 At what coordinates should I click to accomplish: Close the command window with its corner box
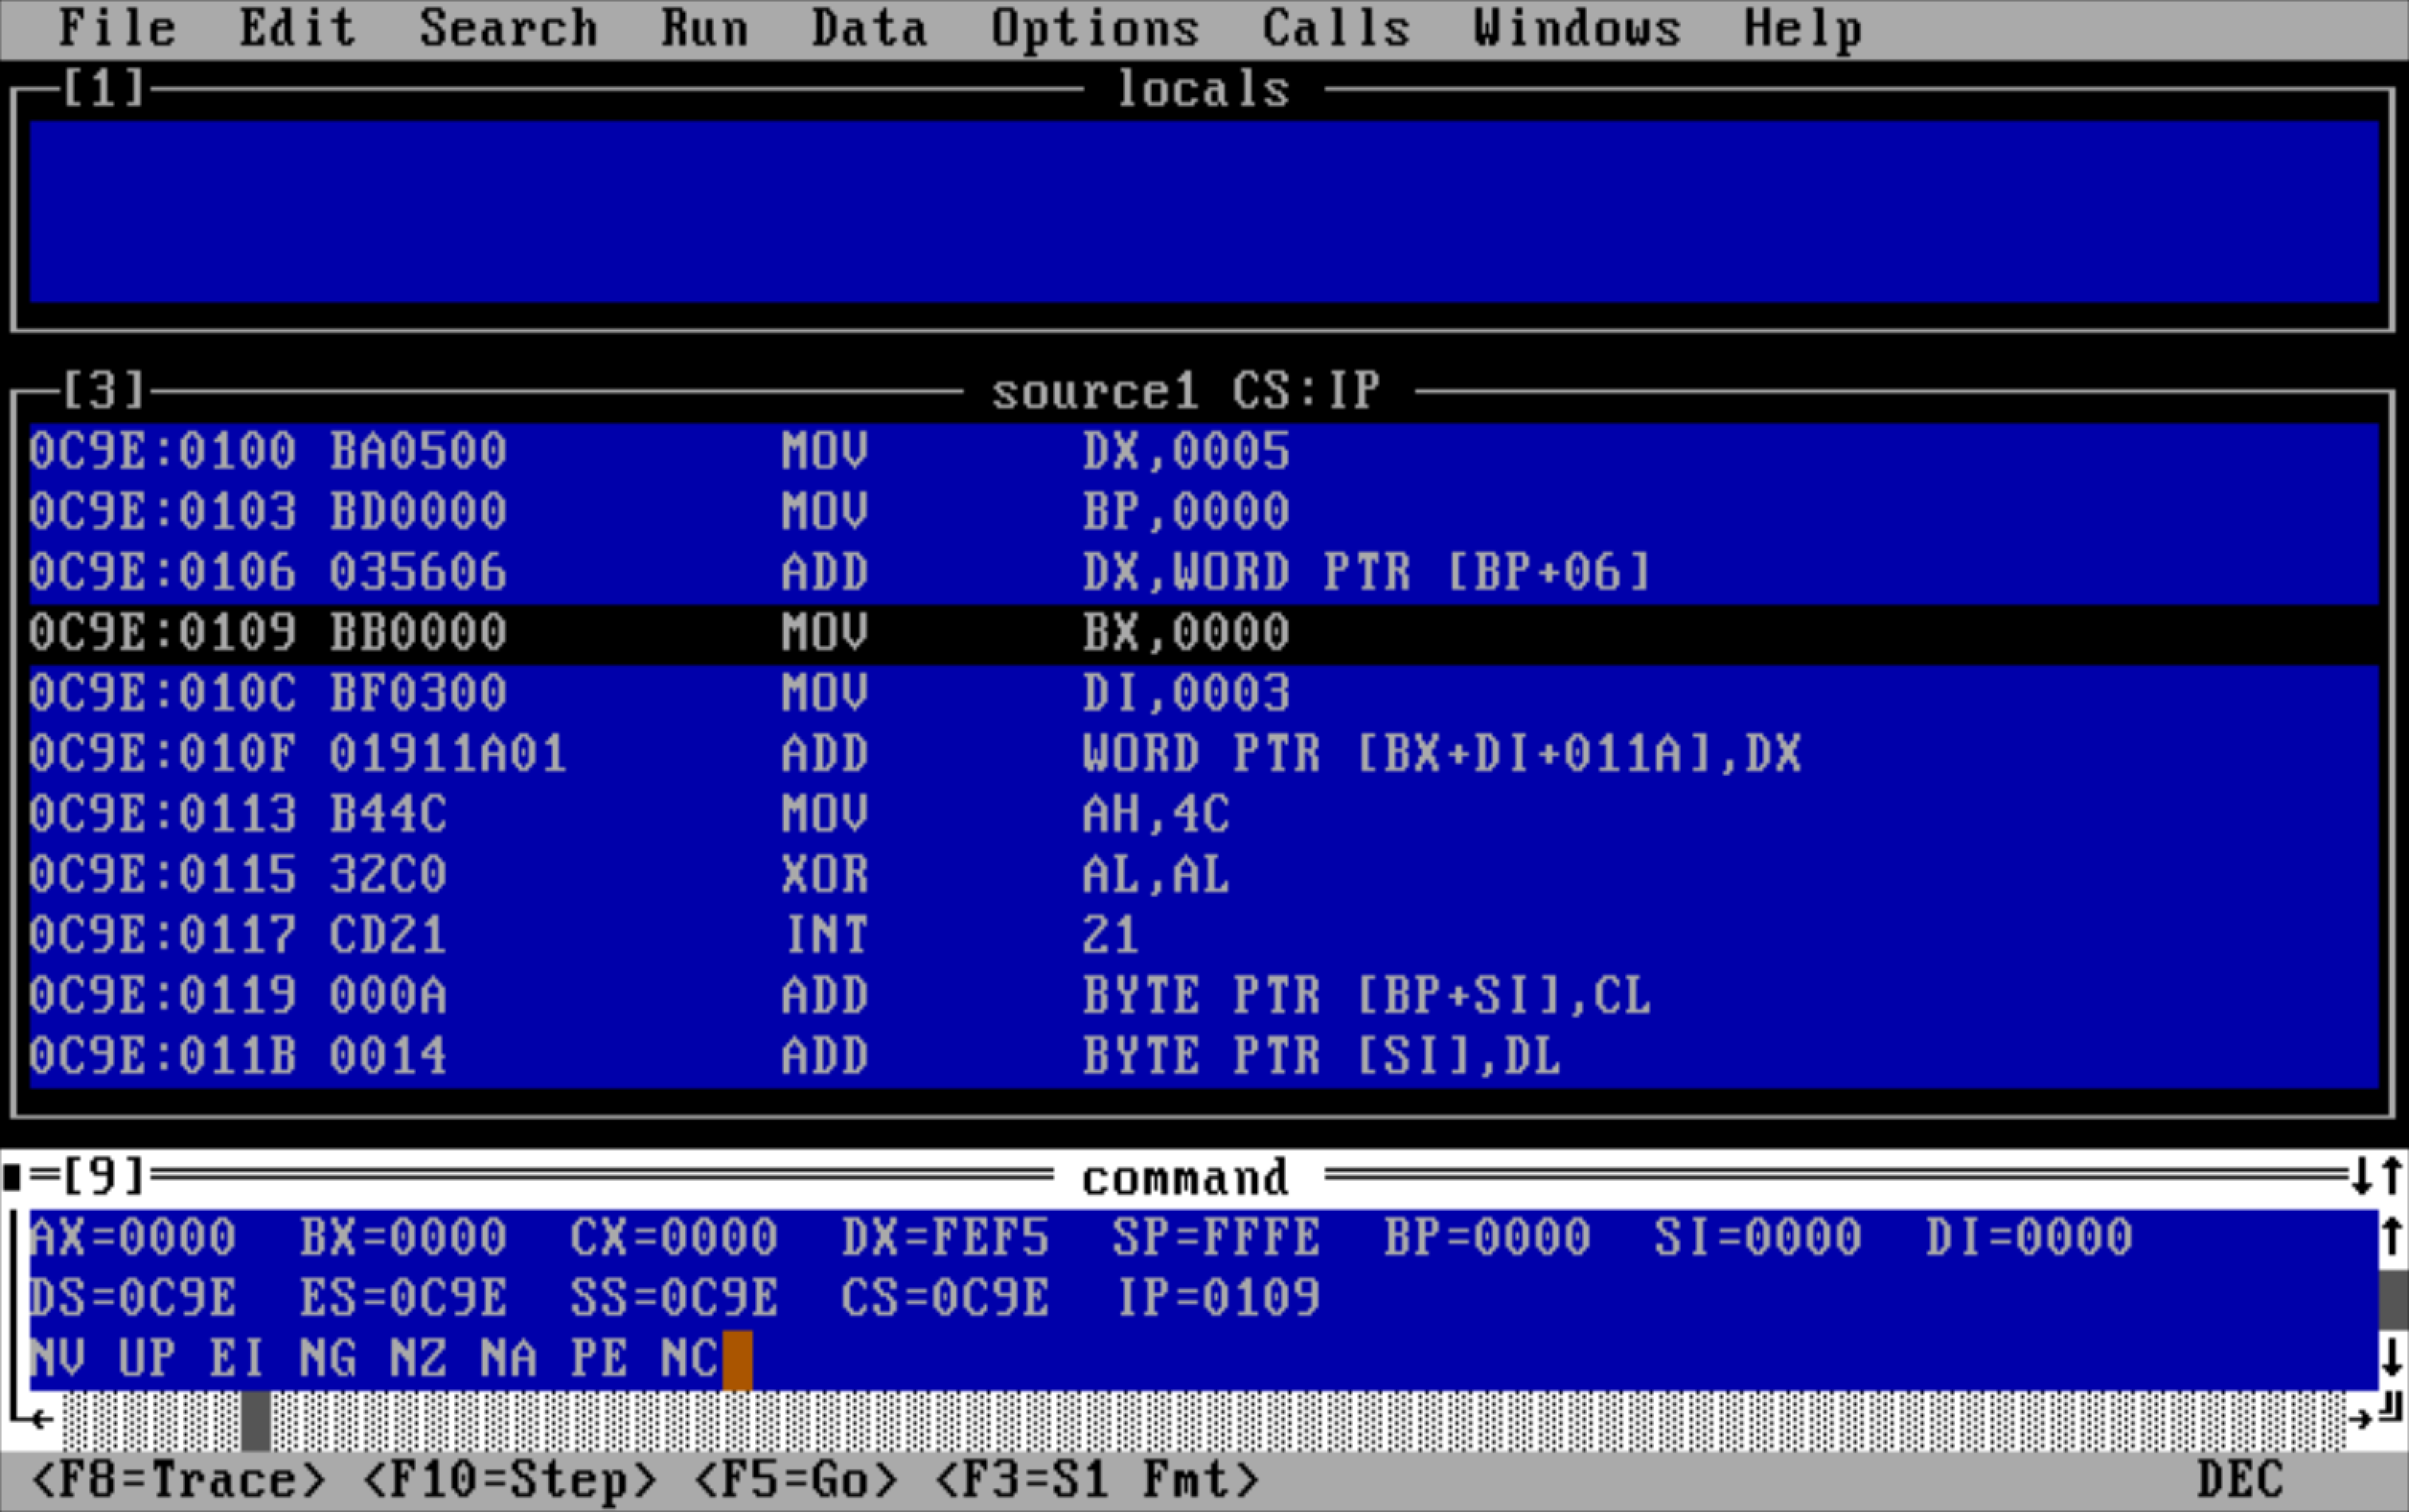[x=12, y=1177]
